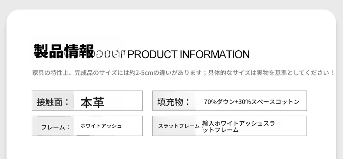Click empty space right of 本革

click(x=124, y=101)
